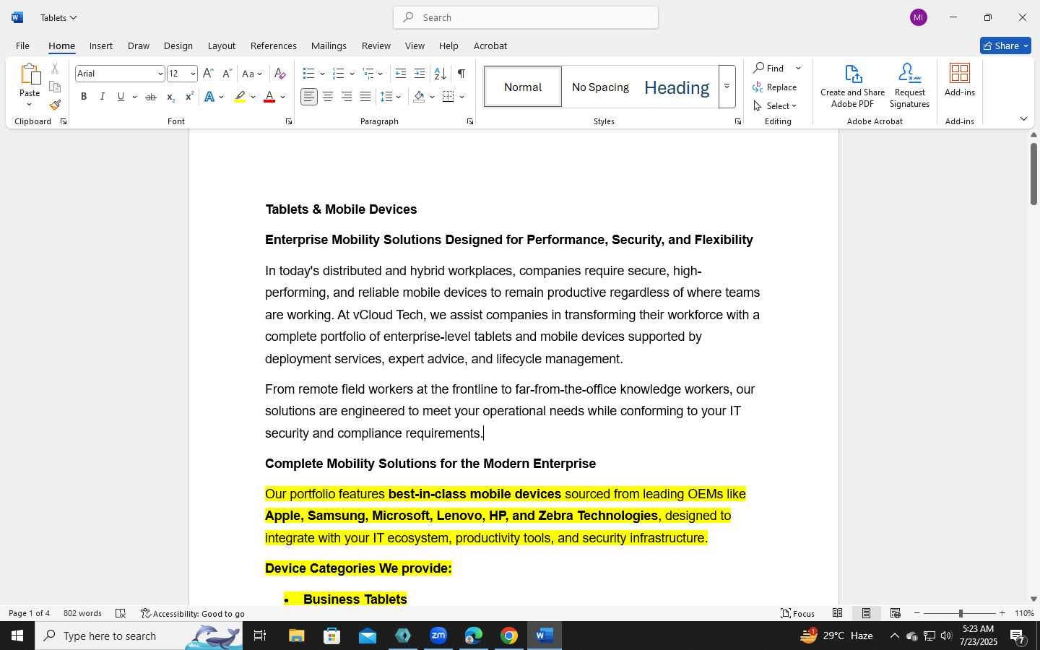Click the zoom out minus icon
1040x650 pixels.
pyautogui.click(x=917, y=613)
